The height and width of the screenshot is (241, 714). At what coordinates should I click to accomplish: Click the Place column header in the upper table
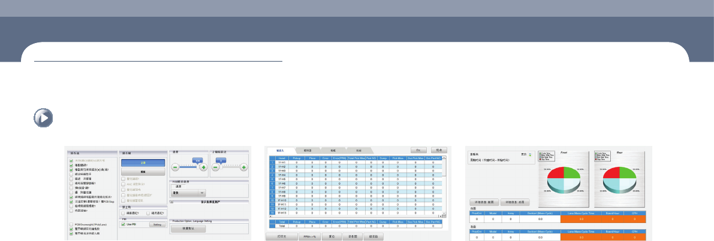[x=312, y=158]
